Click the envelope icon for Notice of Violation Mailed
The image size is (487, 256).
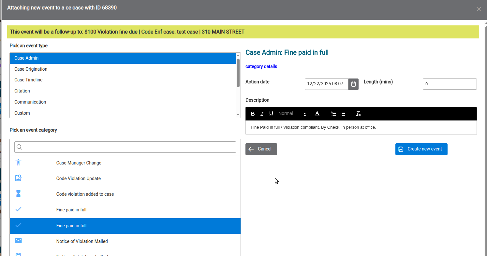tap(18, 241)
